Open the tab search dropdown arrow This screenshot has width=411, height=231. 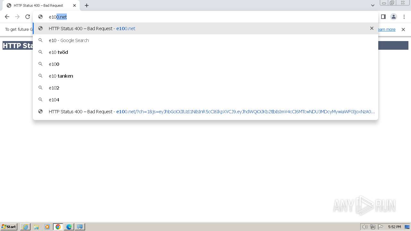click(x=373, y=5)
